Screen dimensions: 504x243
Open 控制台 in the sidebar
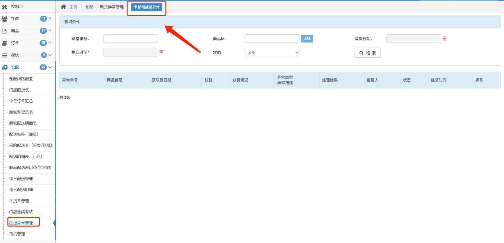click(x=28, y=7)
